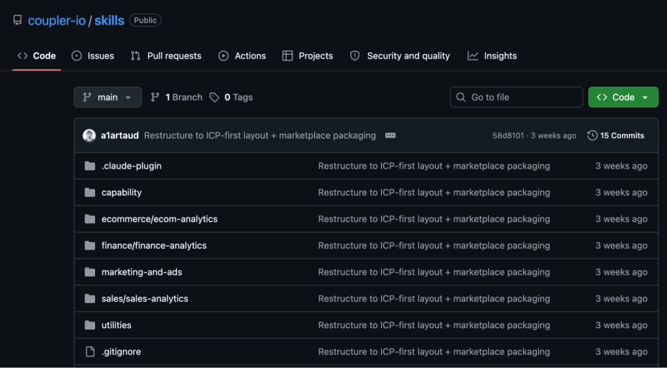The height and width of the screenshot is (368, 667).
Task: Switch to the Code tab
Action: tap(36, 56)
